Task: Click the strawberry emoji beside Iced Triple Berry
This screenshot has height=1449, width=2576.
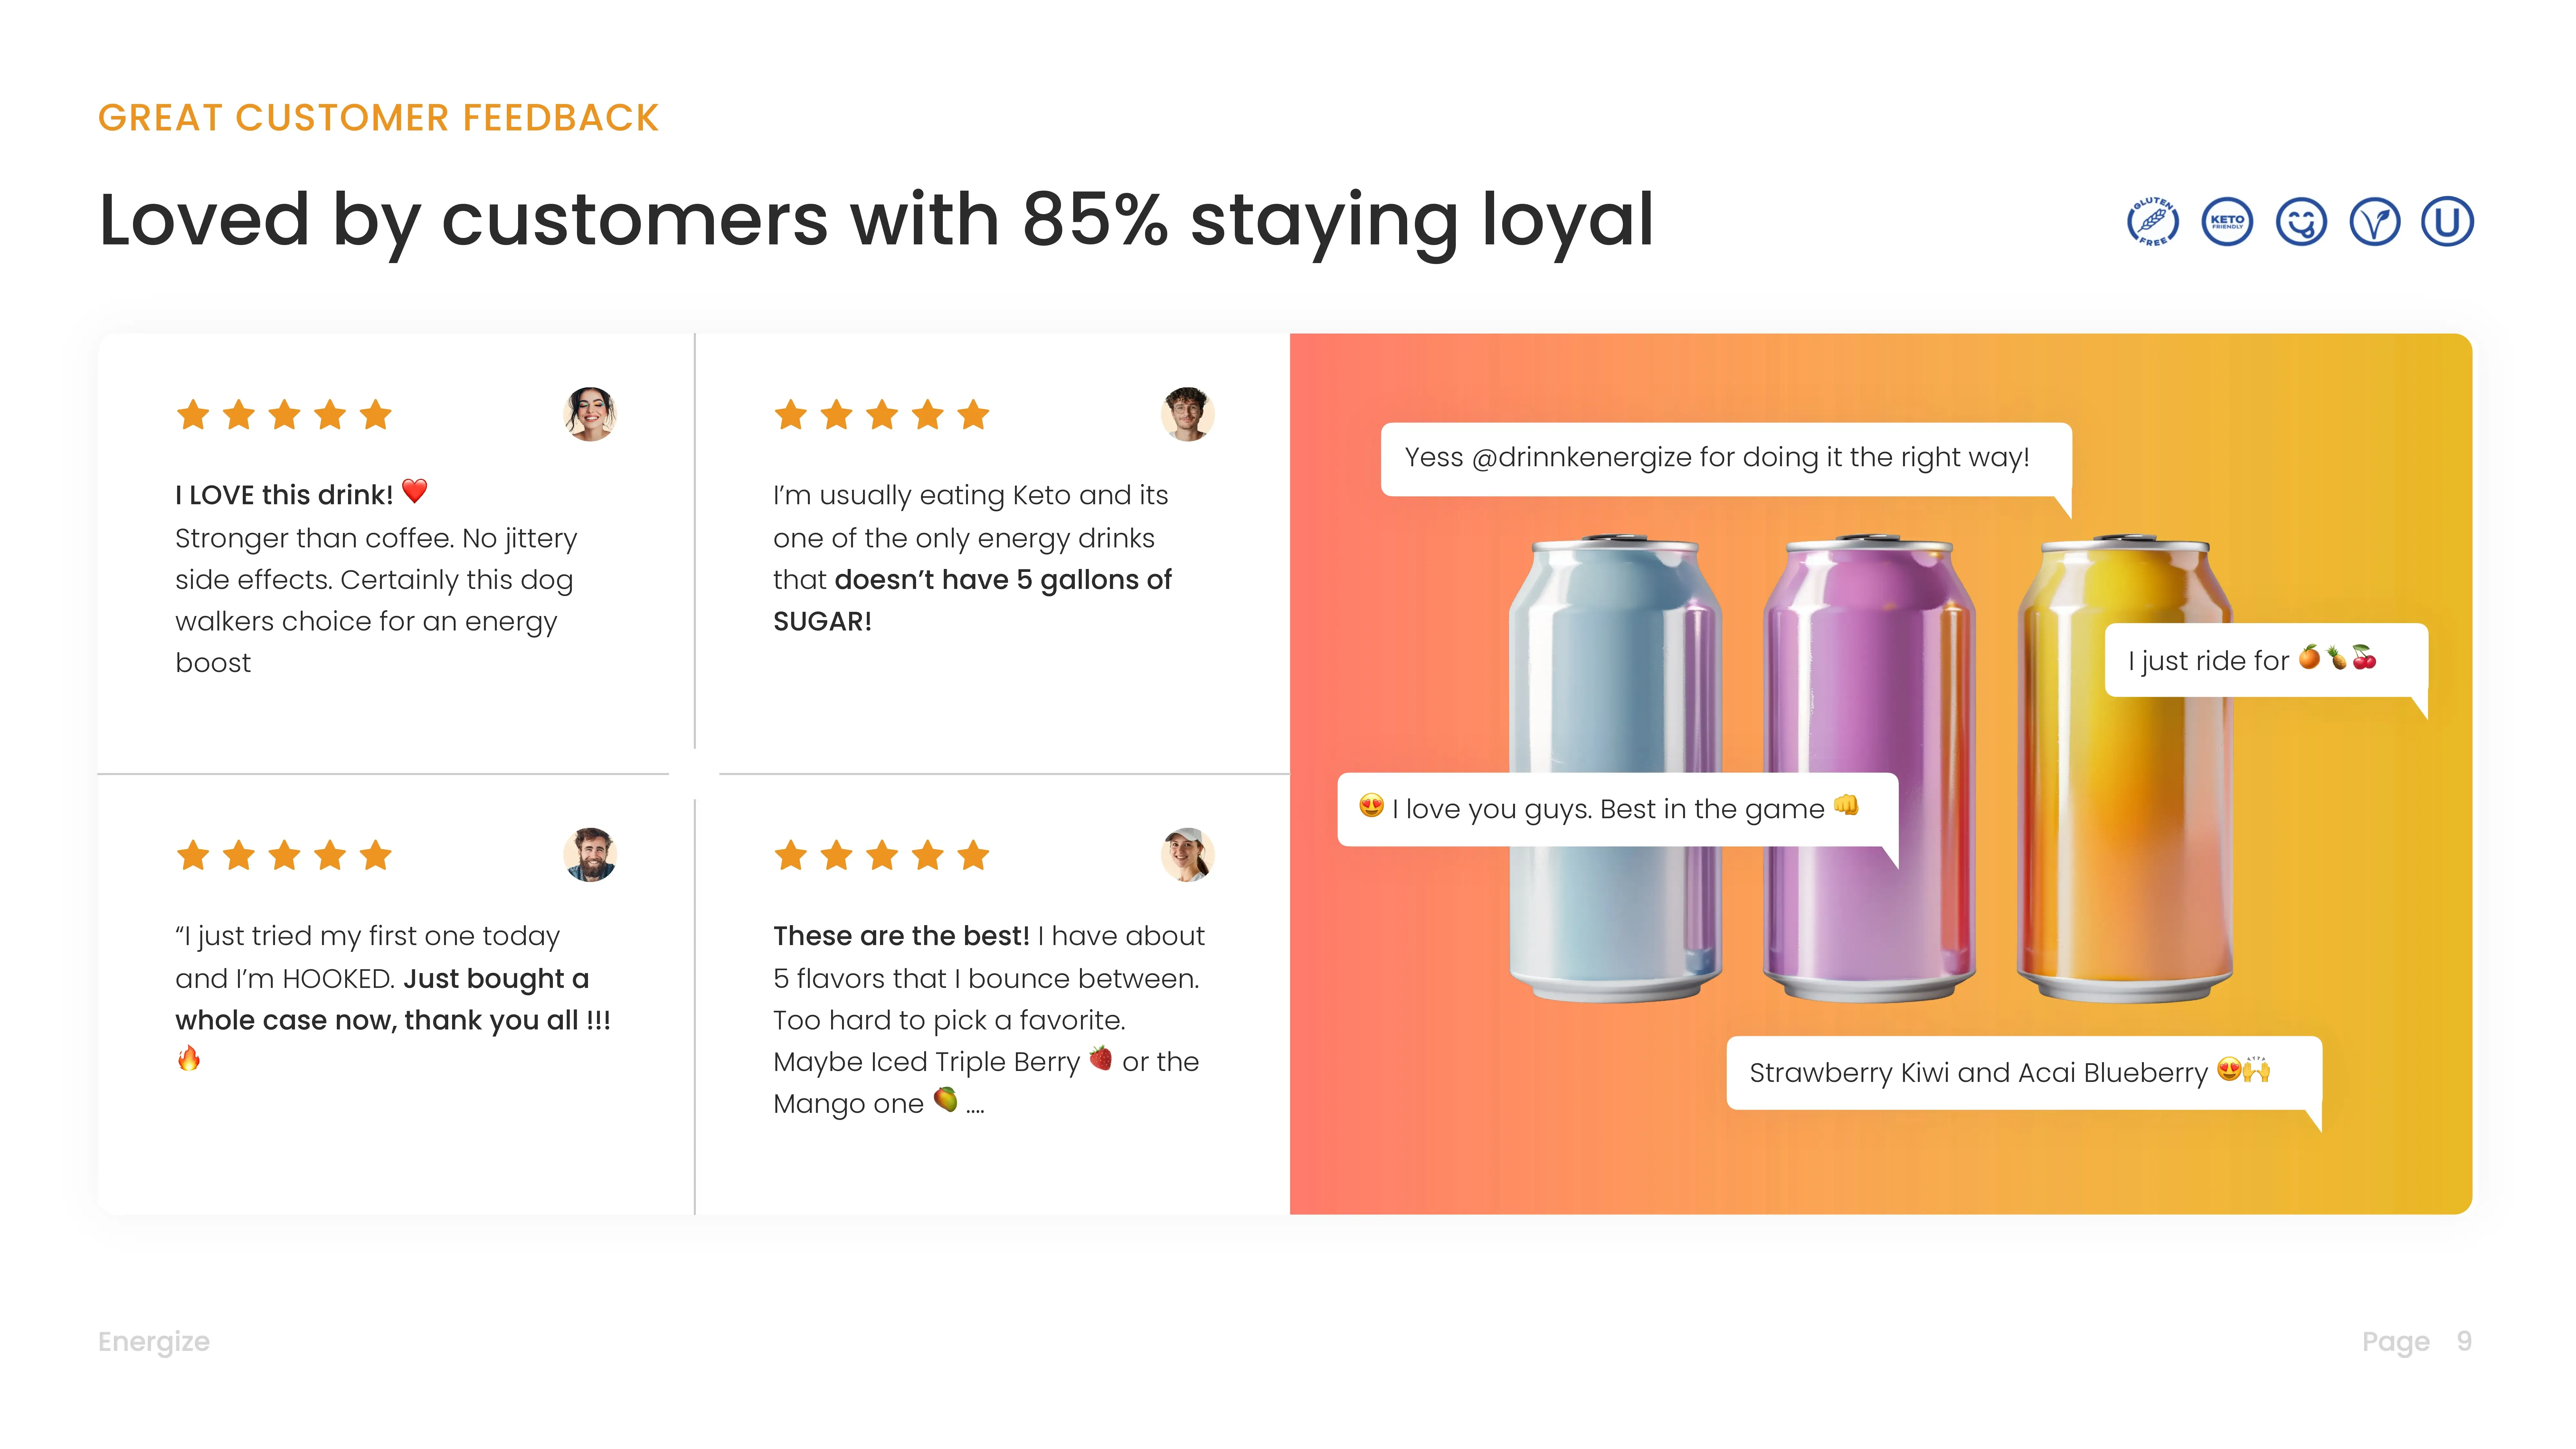Action: click(x=1100, y=1058)
